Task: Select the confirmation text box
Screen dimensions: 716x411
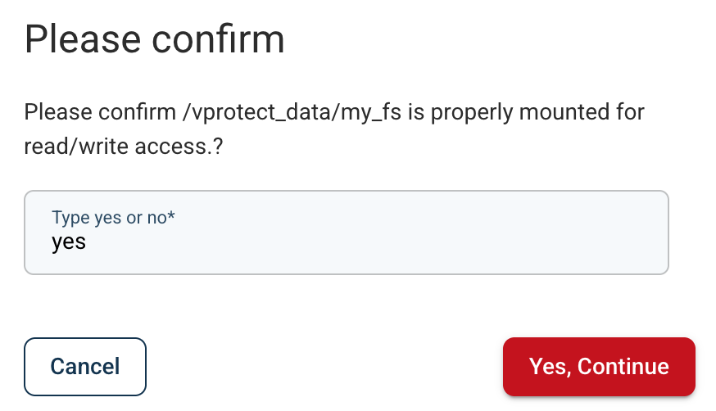Action: tap(347, 233)
